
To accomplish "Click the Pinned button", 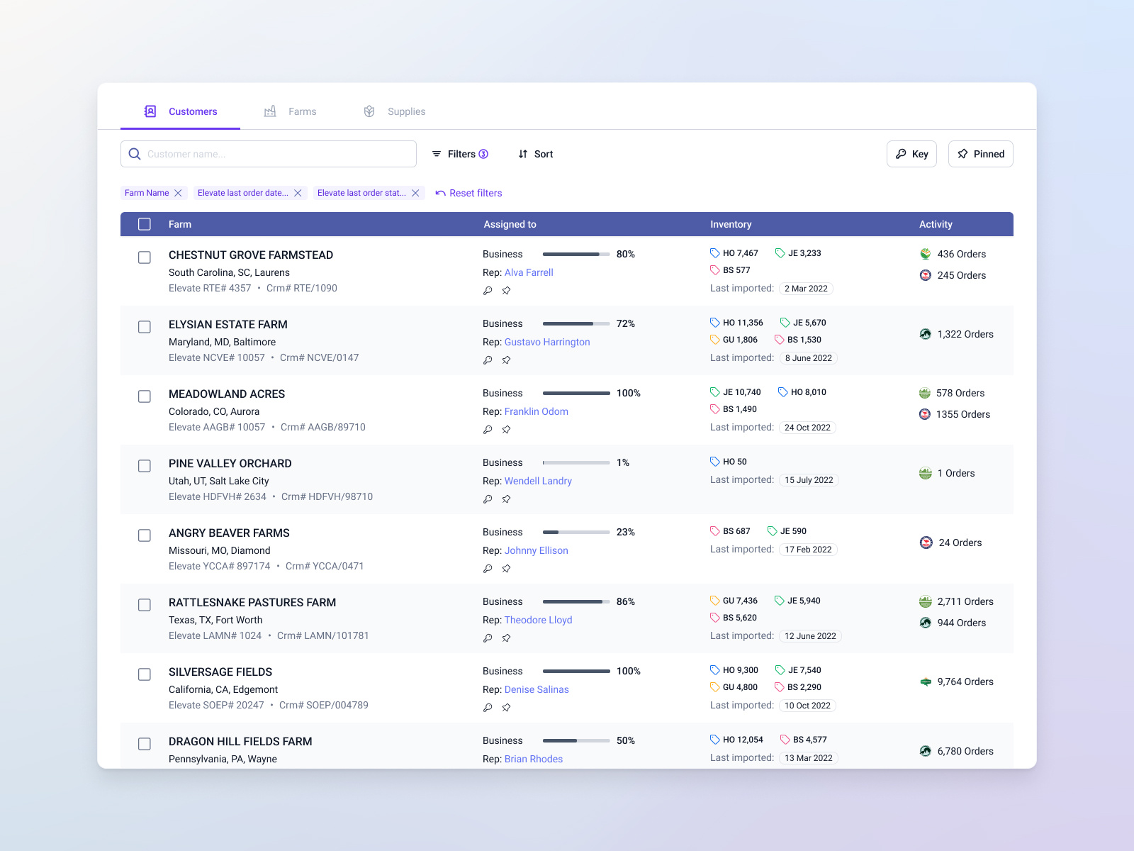I will [980, 154].
